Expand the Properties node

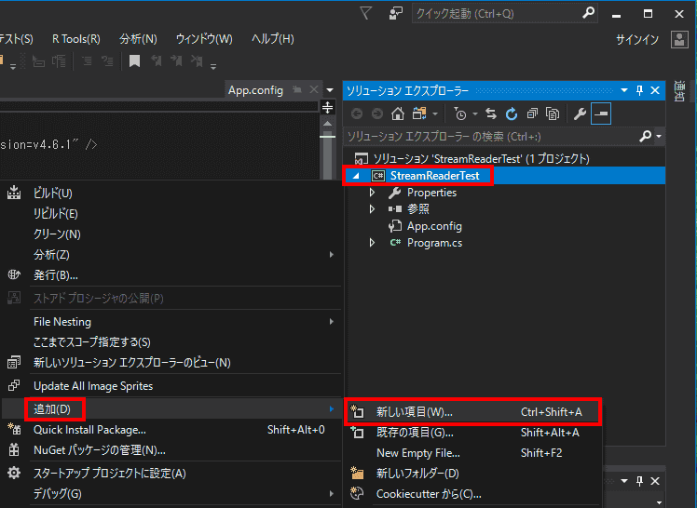(373, 193)
